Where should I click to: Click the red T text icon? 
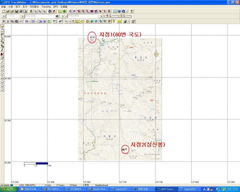pos(105,11)
